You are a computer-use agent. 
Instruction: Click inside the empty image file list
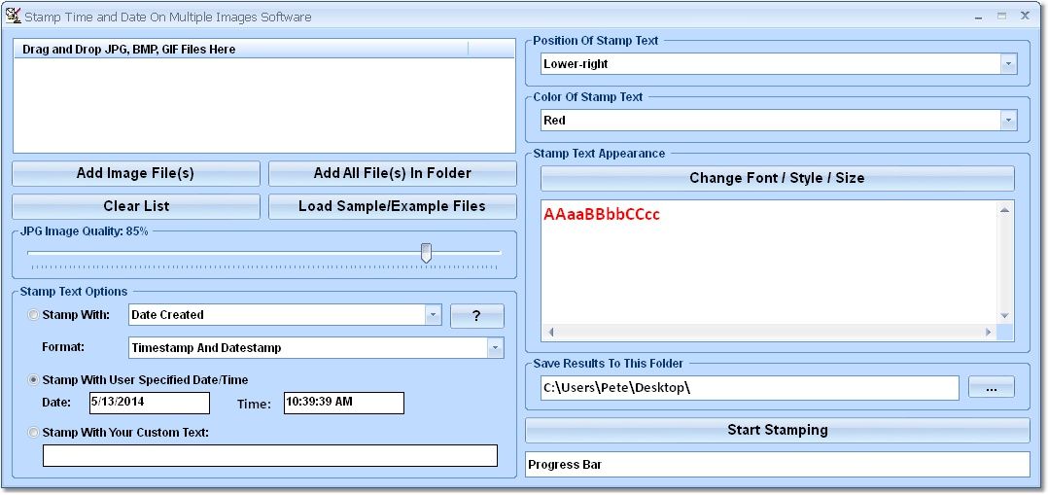[264, 105]
